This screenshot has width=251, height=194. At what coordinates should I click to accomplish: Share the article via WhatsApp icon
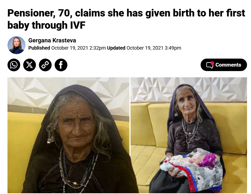pos(14,65)
